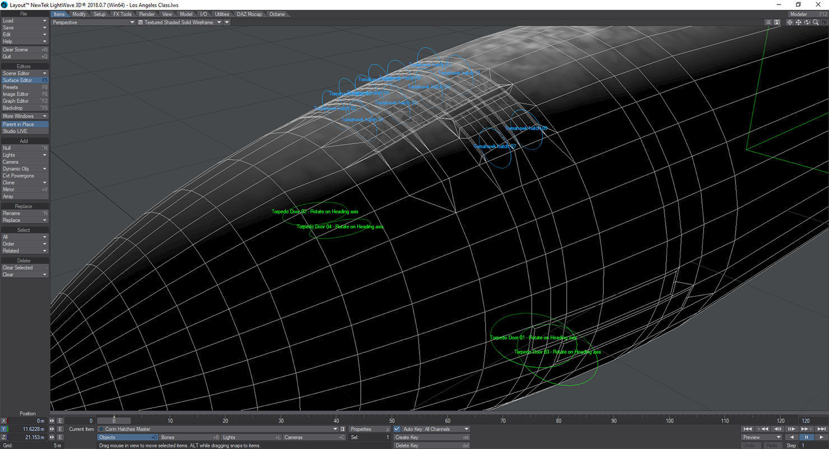The width and height of the screenshot is (829, 449).
Task: Open the Perspective view type dropdown
Action: [x=93, y=22]
